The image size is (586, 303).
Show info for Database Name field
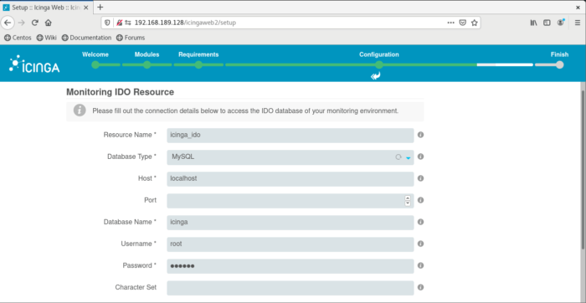(420, 222)
